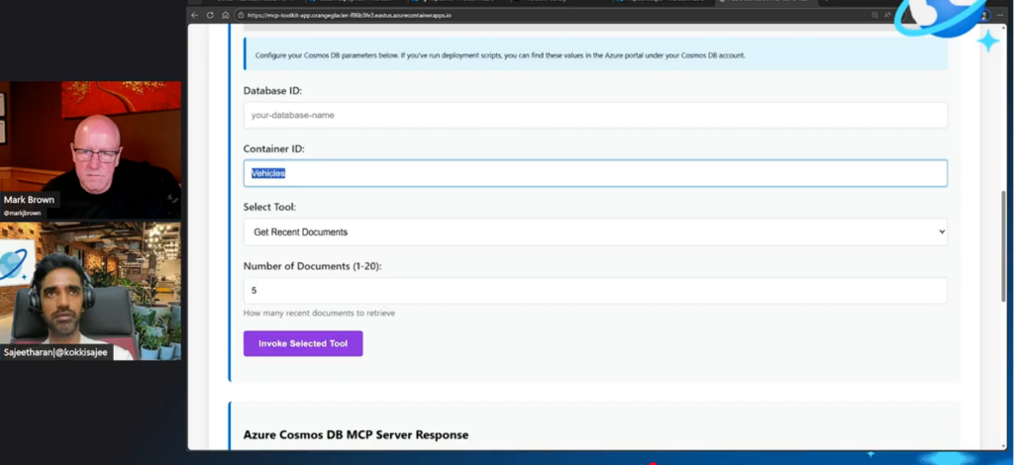The image size is (1014, 465).
Task: Click the page vertical scrollbar
Action: [x=1004, y=245]
